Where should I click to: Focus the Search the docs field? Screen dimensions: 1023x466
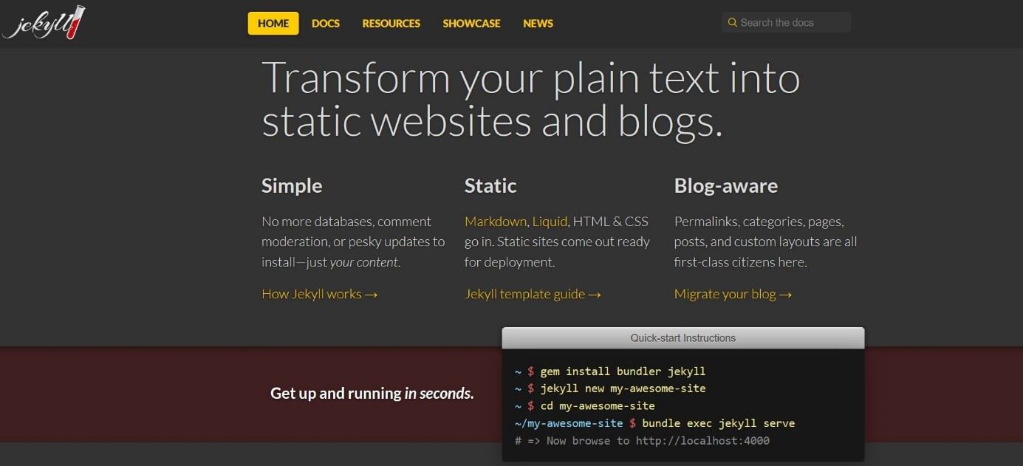(786, 23)
